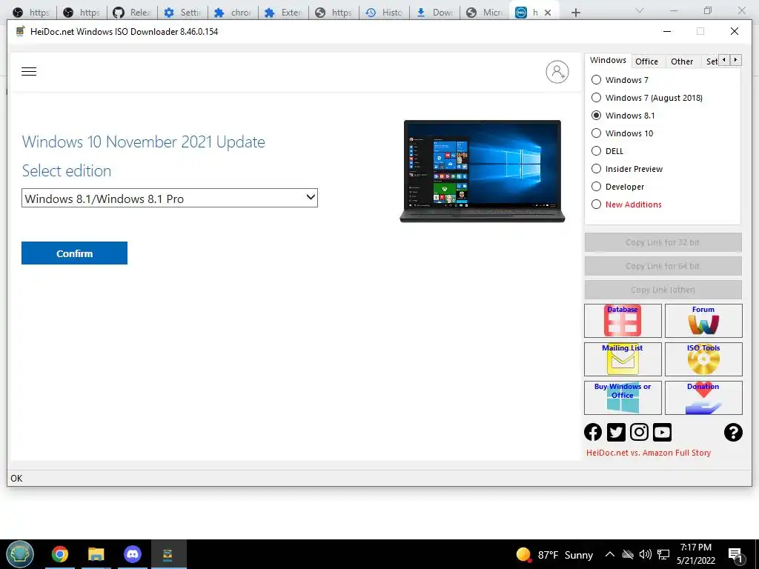Visit the Twitter page icon

point(616,432)
